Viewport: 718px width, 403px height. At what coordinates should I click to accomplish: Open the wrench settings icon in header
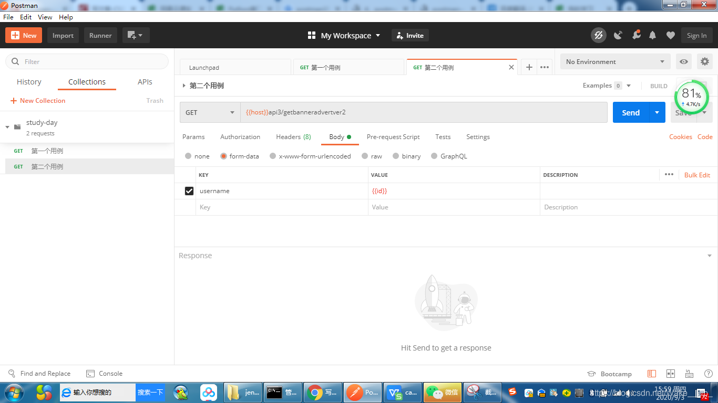[x=636, y=35]
